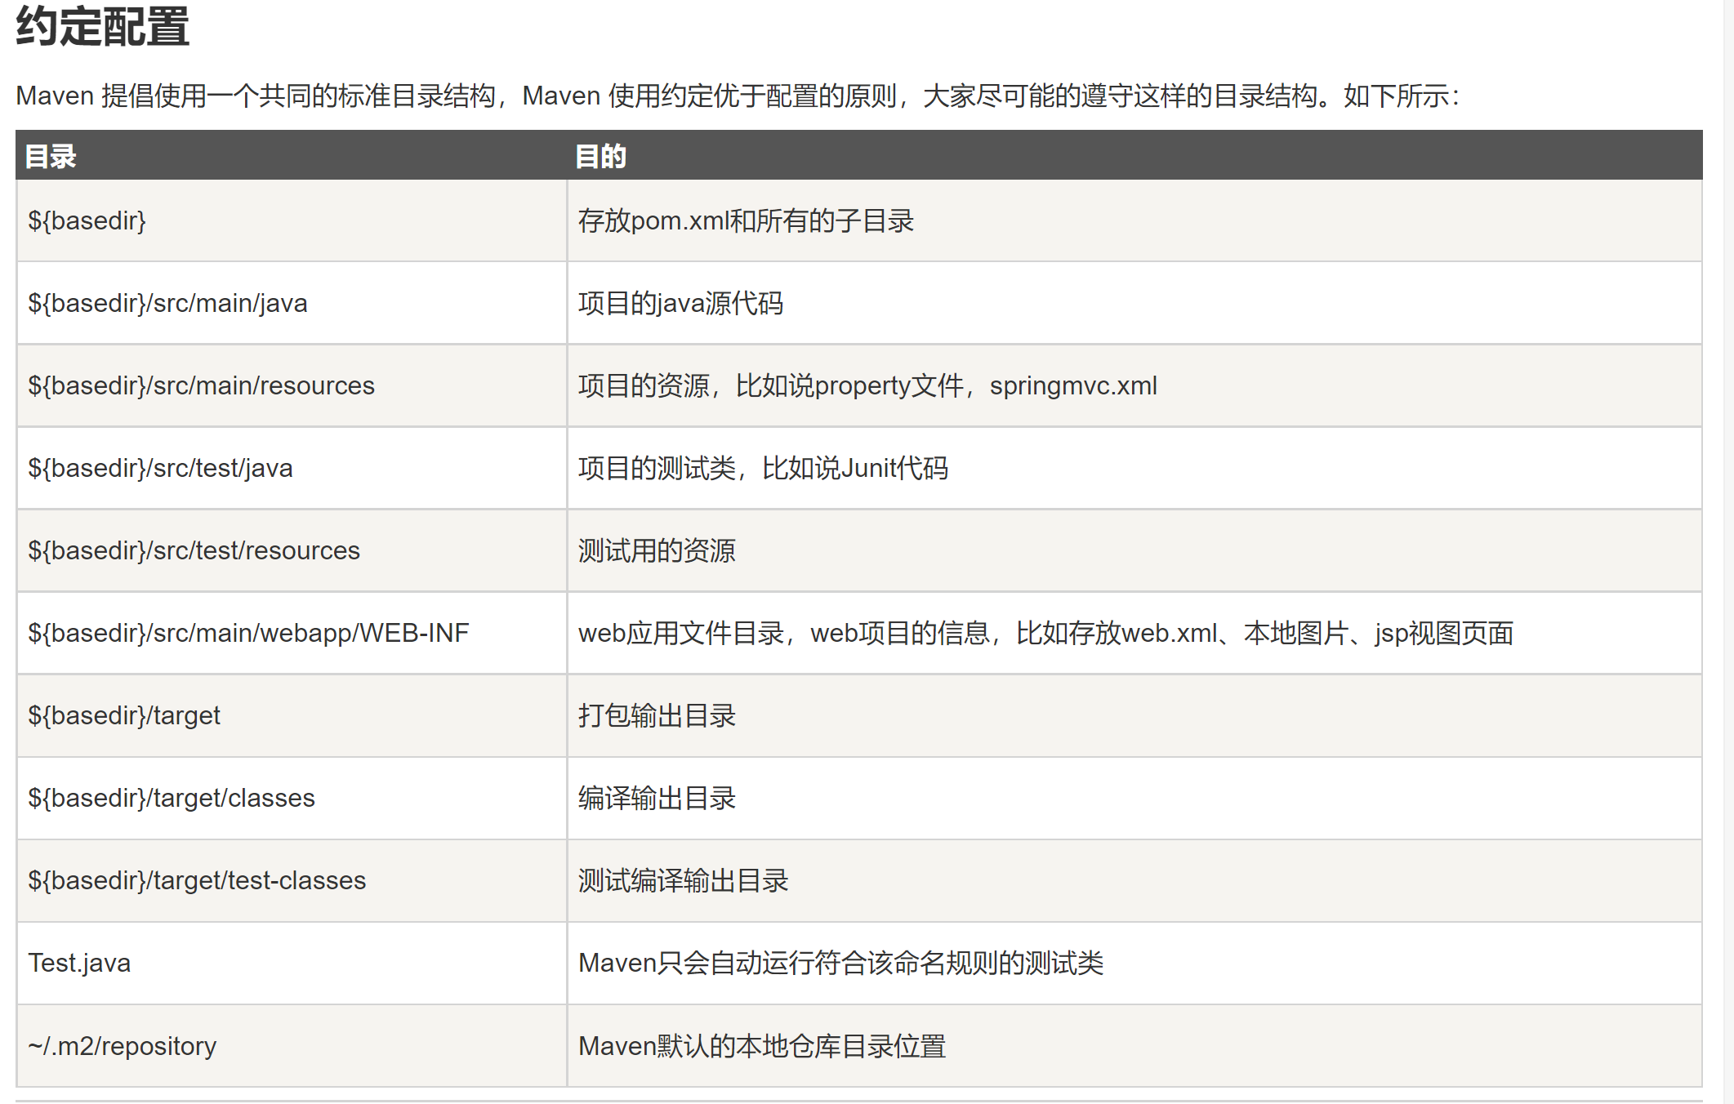The width and height of the screenshot is (1734, 1104).
Task: Click the ${basedir}/src/test/java cell
Action: point(160,468)
